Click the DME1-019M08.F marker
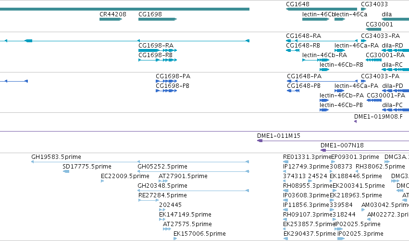The width and height of the screenshot is (409, 241). coord(355,121)
